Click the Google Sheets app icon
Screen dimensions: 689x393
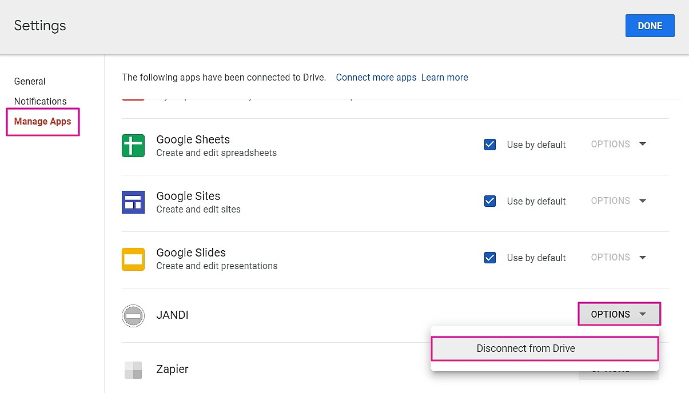pos(133,145)
